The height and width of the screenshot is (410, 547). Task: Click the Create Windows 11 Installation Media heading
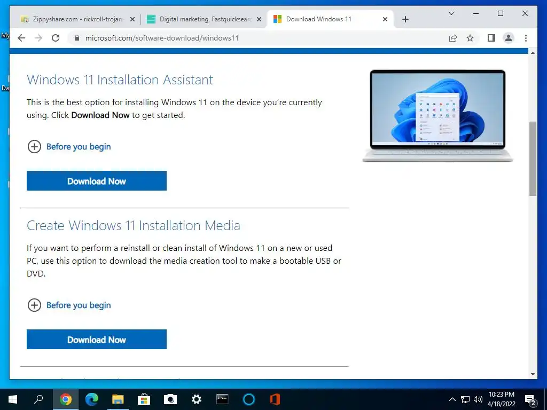click(x=133, y=226)
